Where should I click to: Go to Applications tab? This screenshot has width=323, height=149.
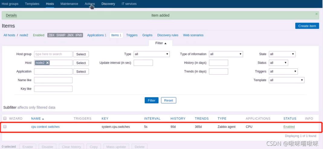pos(97,35)
